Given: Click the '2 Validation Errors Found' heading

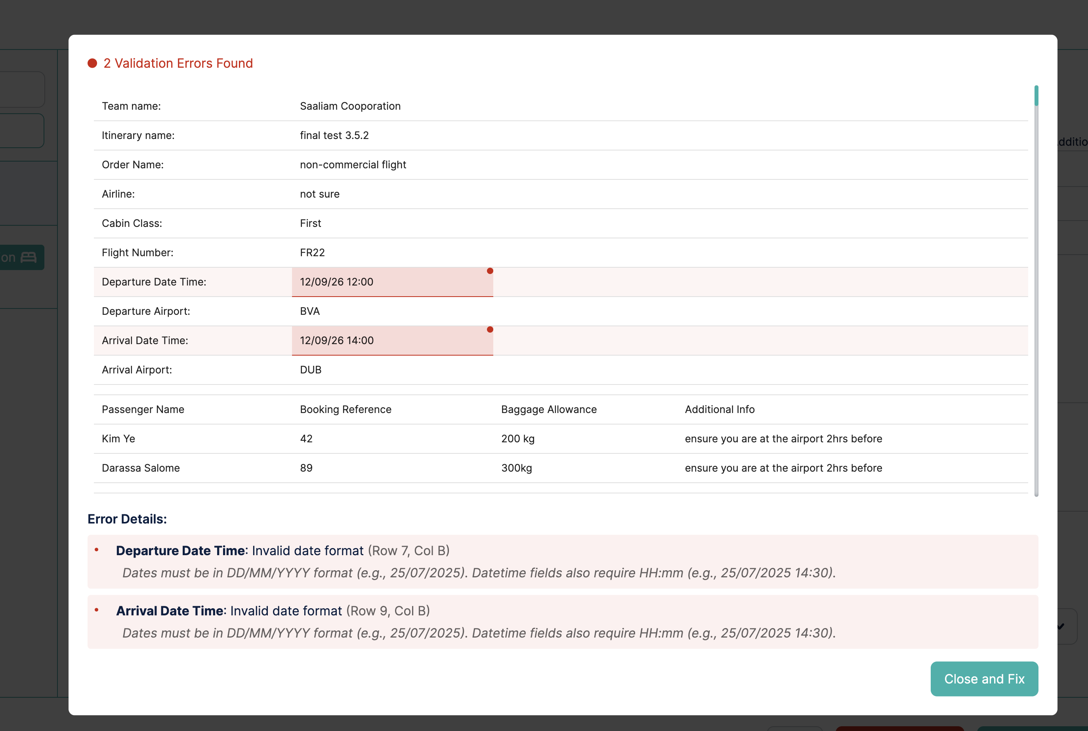Looking at the screenshot, I should tap(178, 63).
